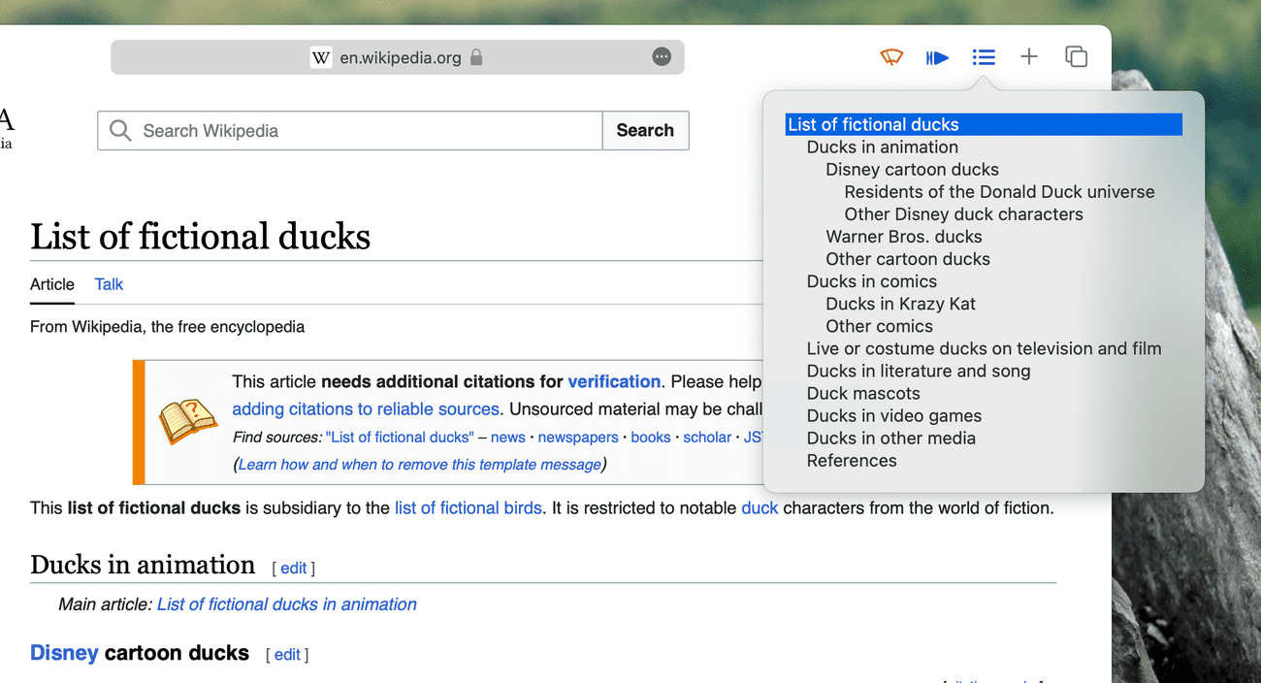Screen dimensions: 1261x683
Task: Click the table of contents list icon
Action: (x=984, y=57)
